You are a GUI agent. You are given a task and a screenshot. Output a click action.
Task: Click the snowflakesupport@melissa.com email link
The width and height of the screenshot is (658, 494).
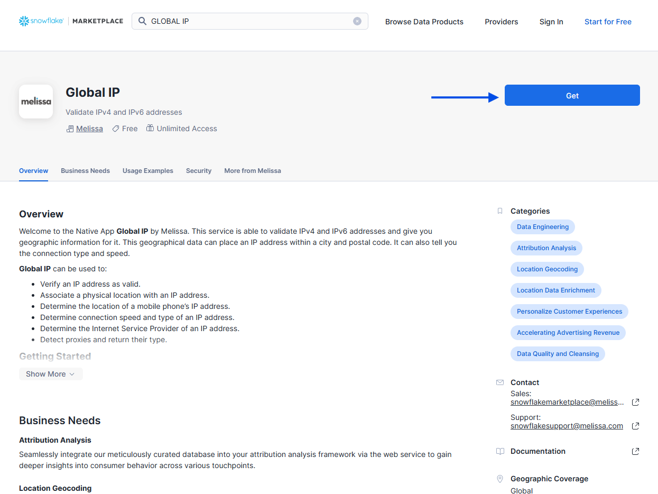click(567, 426)
